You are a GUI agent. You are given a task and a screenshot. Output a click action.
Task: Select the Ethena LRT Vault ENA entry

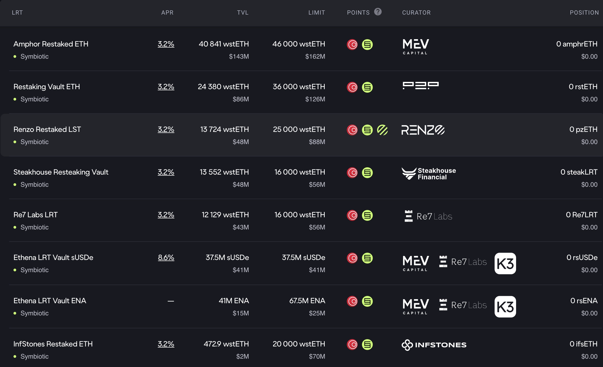(x=50, y=301)
